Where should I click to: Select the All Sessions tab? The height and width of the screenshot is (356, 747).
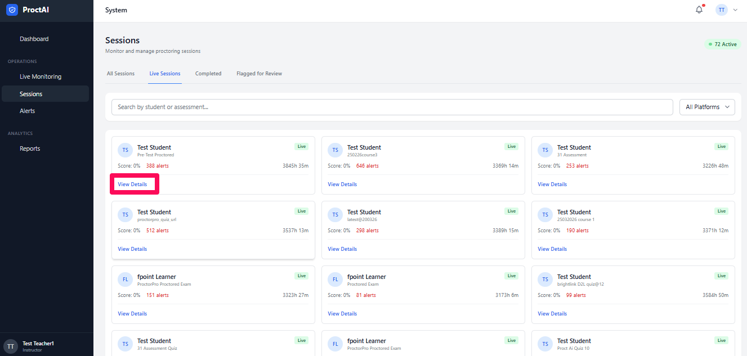(120, 74)
